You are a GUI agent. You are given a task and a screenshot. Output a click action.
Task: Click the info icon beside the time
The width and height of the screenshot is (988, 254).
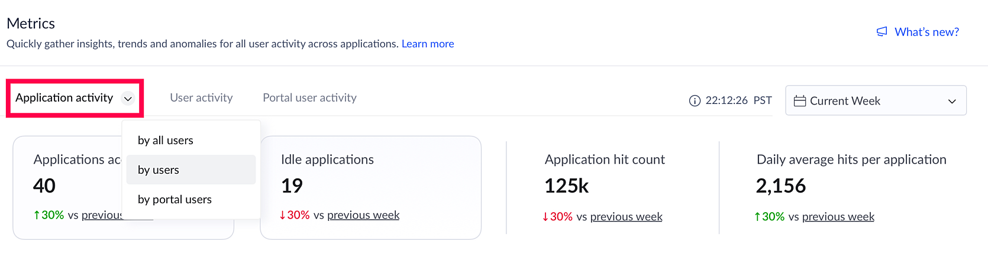pyautogui.click(x=695, y=101)
